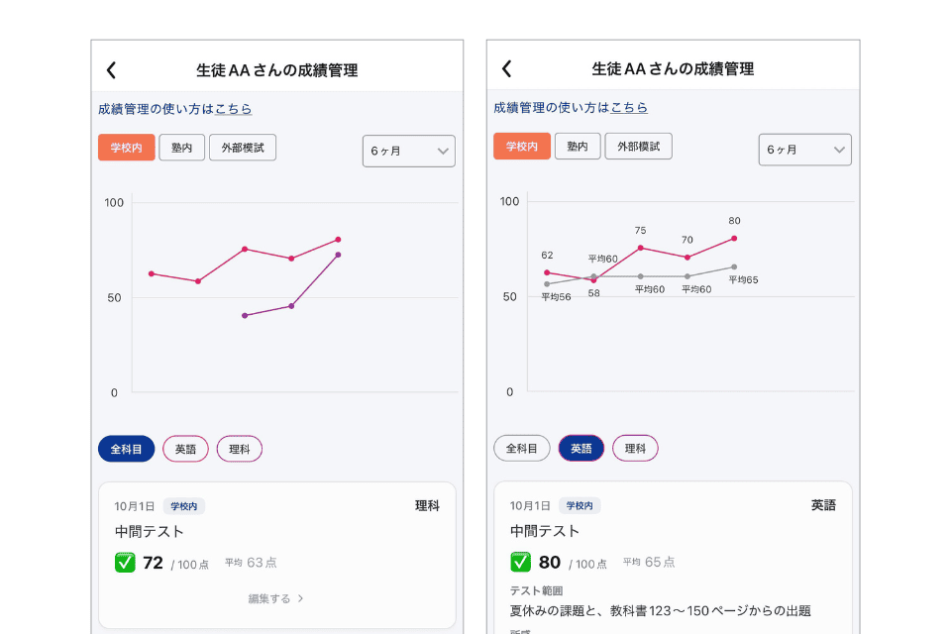Viewport: 951px width, 634px height.
Task: Open こちら help link in right screen
Action: 629,107
